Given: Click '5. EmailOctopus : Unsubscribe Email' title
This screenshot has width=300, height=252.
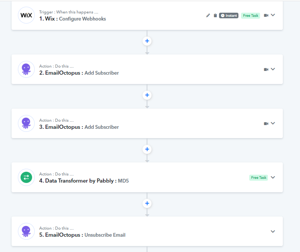Looking at the screenshot, I should coord(82,235).
